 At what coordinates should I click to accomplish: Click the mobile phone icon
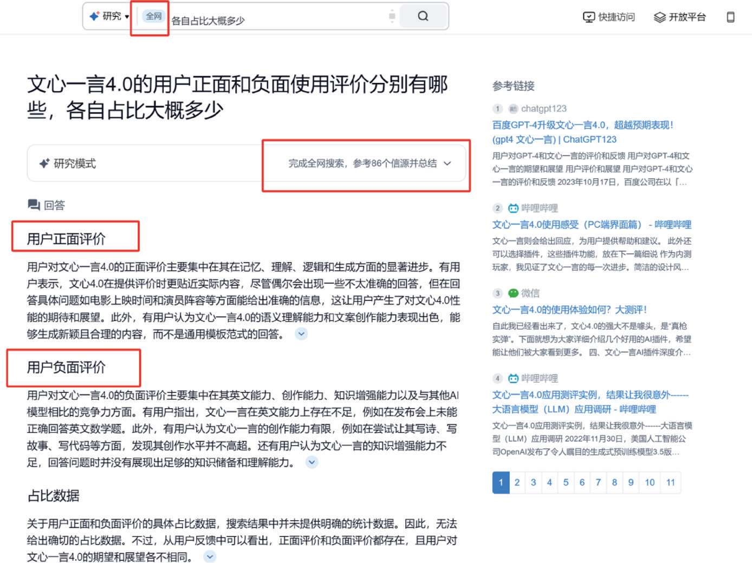pyautogui.click(x=730, y=17)
